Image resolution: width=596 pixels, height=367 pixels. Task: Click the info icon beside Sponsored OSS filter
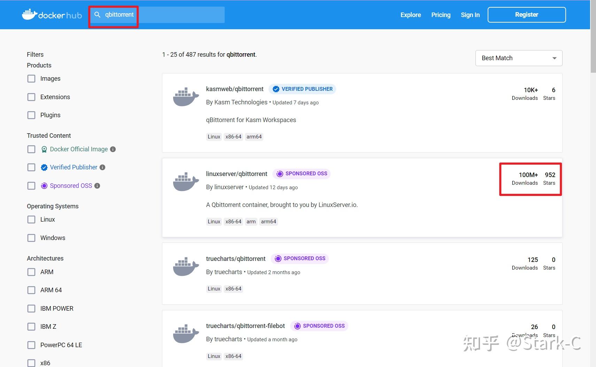(97, 185)
